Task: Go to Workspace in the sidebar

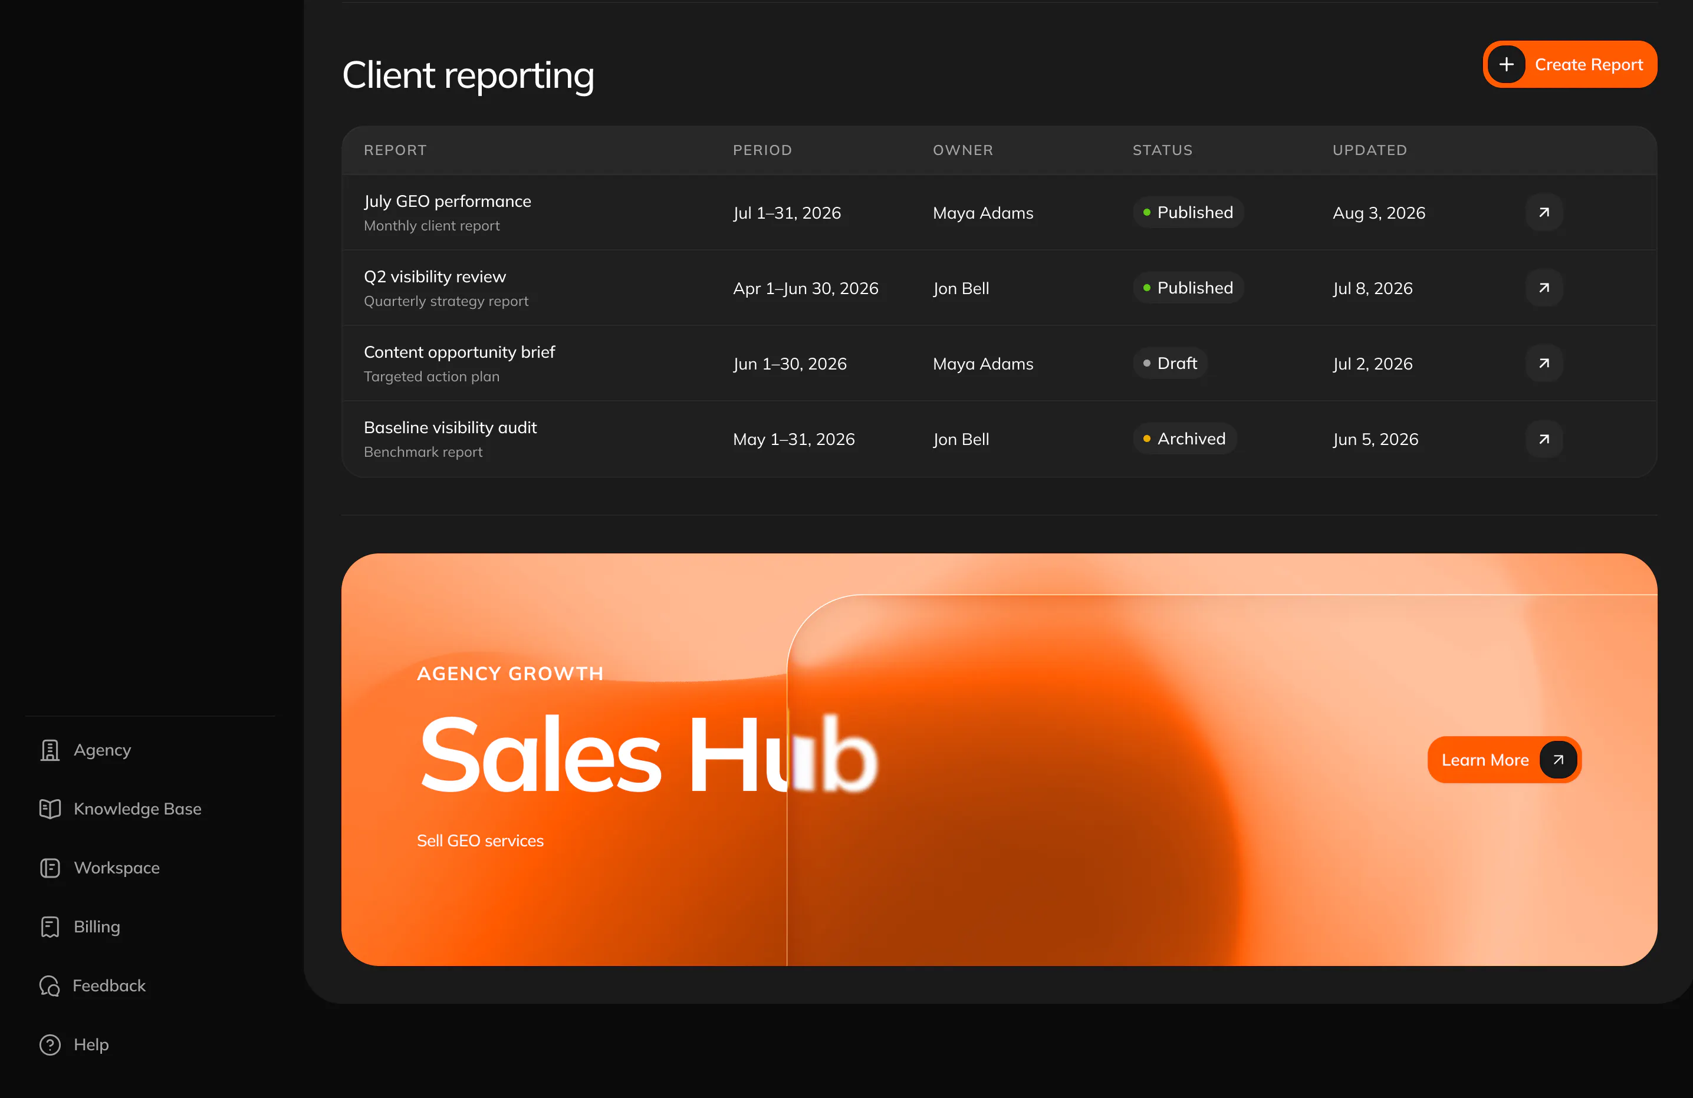Action: pos(100,868)
